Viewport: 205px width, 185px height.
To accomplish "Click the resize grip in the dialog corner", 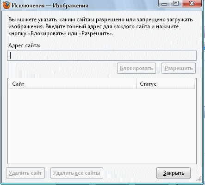I will pos(199,179).
